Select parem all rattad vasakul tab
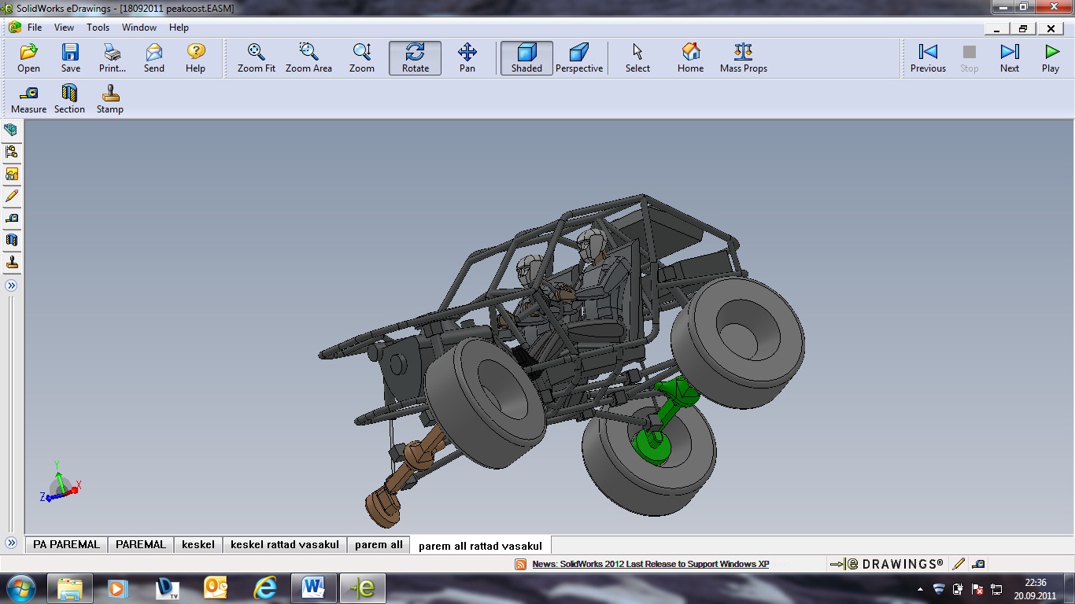 (x=480, y=545)
